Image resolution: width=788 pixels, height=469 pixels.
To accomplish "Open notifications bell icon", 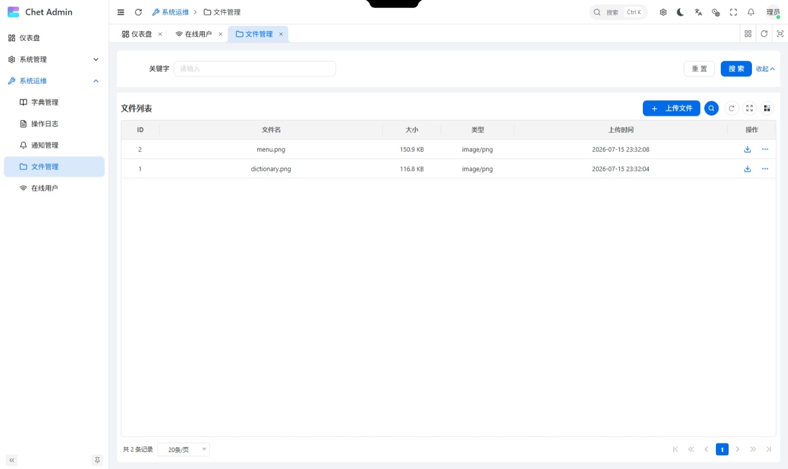I will tap(751, 12).
